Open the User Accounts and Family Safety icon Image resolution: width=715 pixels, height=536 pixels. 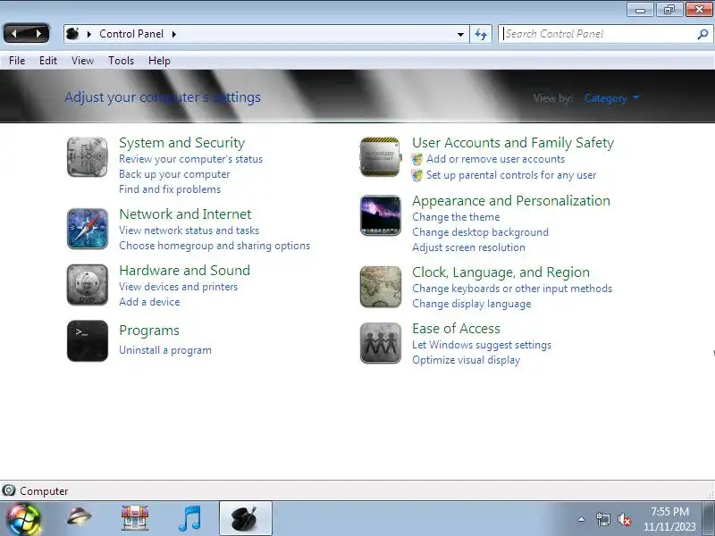(381, 157)
